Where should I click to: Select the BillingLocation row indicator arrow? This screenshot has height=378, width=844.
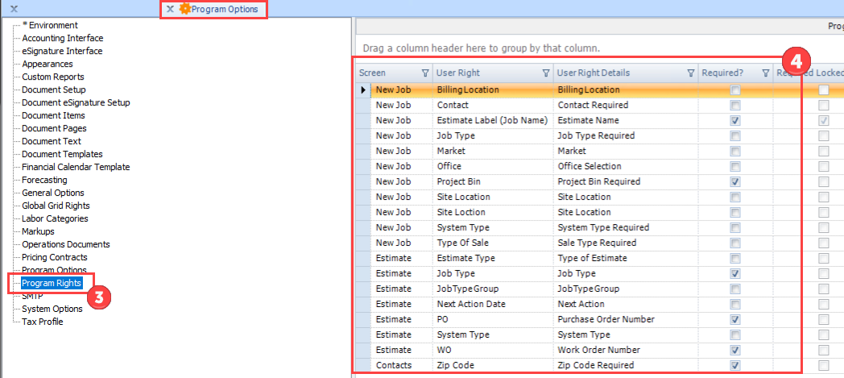click(364, 90)
